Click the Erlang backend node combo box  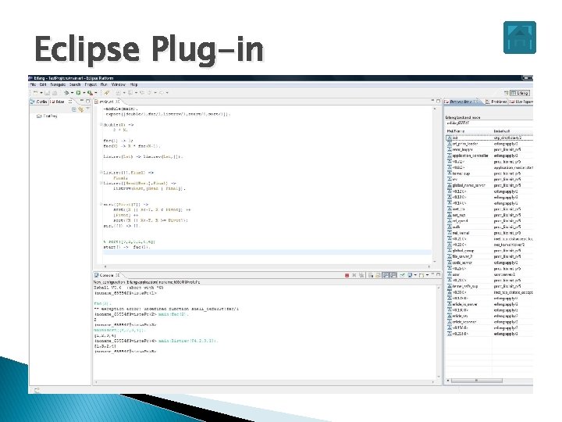tap(489, 123)
